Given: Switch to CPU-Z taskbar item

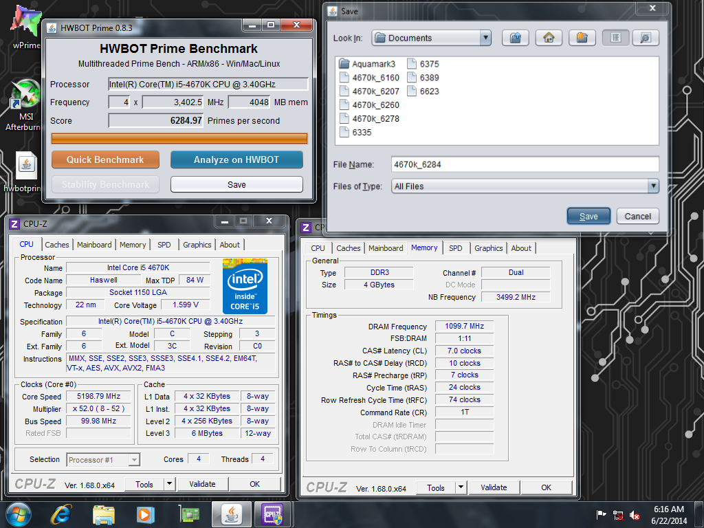Looking at the screenshot, I should click(273, 514).
